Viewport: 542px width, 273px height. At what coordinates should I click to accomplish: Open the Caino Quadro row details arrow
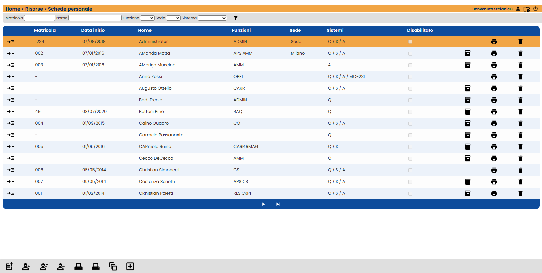[10, 123]
